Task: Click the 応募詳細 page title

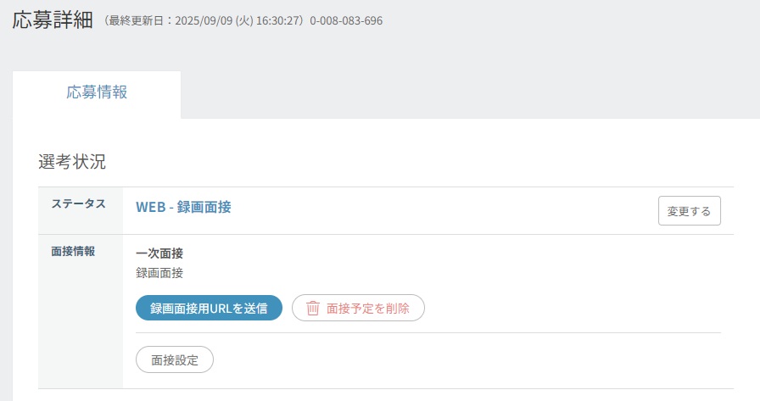Action: point(53,21)
